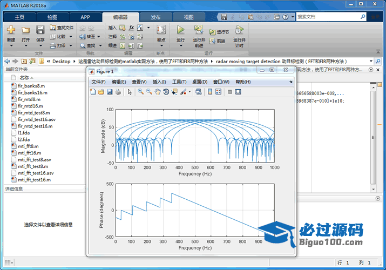Screen dimensions: 386x270
Task: Click the Run (运行) green arrow icon
Action: (180, 30)
